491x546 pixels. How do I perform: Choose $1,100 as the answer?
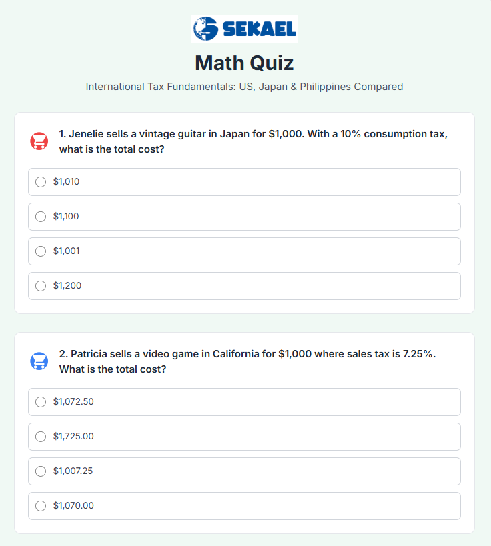point(41,217)
